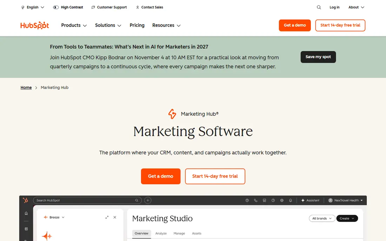Select the Overview tab in Marketing Studio
The image size is (386, 241).
pos(141,233)
